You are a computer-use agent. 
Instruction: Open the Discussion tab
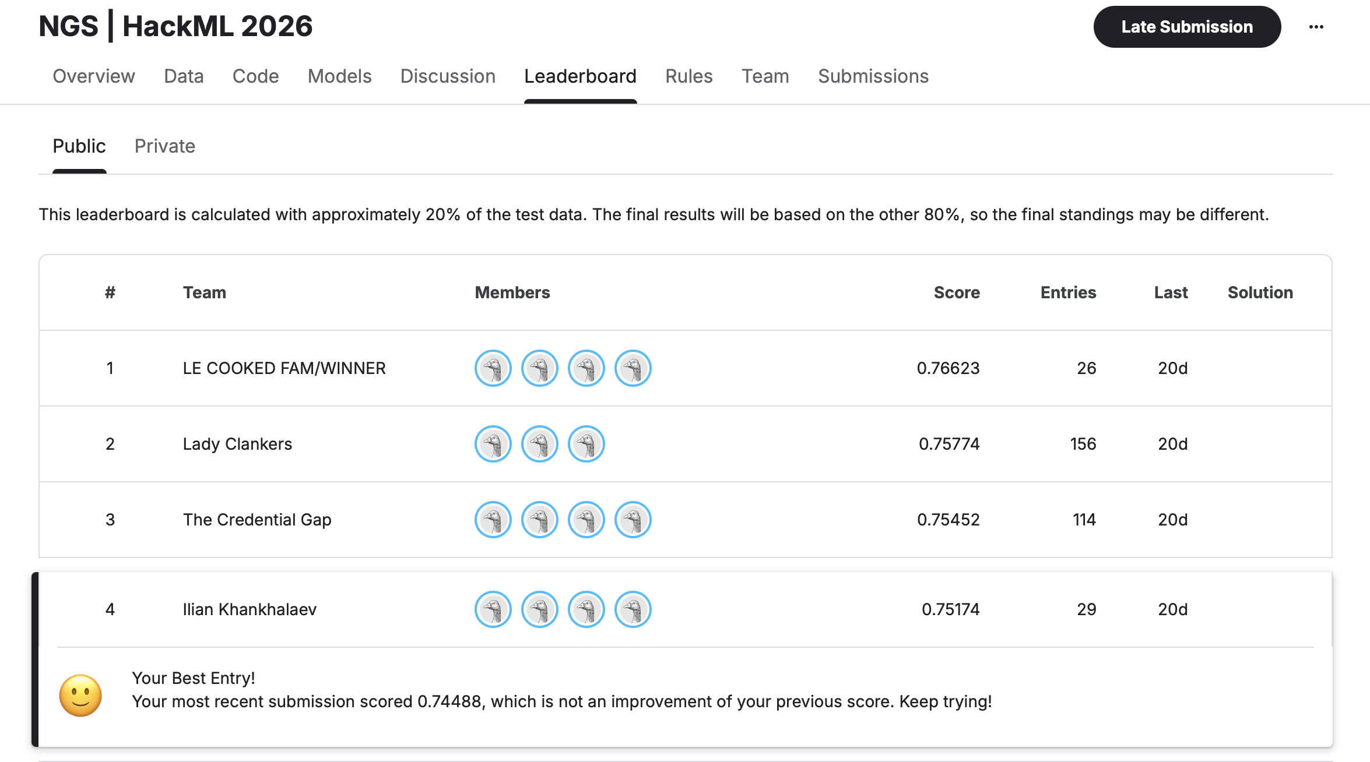447,76
